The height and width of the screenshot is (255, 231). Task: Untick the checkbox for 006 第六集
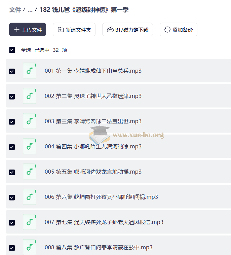click(x=12, y=197)
